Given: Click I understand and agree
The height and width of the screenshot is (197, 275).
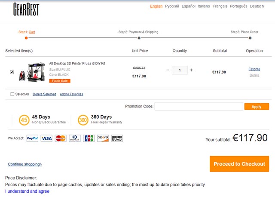Looking at the screenshot, I should [27, 191].
